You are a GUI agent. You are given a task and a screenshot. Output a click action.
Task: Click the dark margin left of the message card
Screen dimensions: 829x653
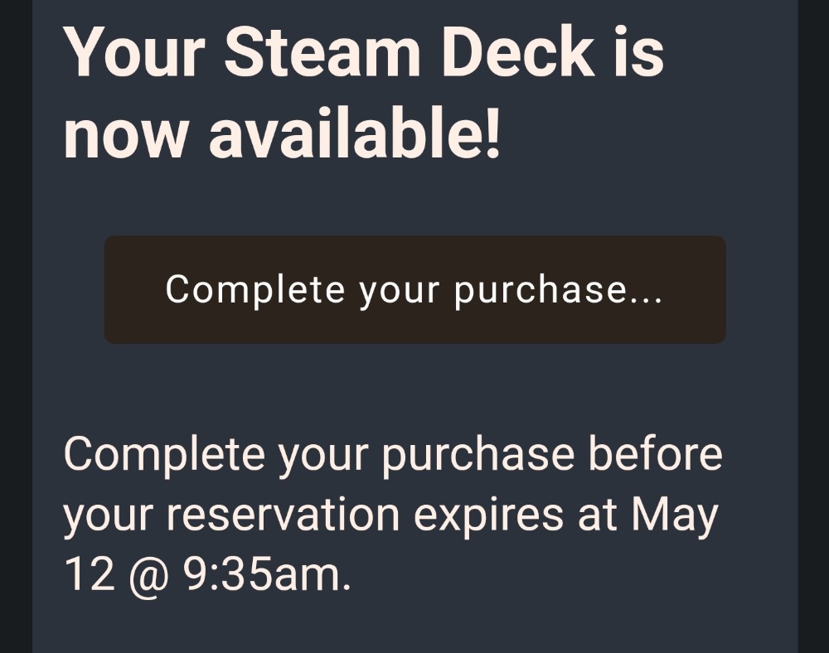point(16,326)
